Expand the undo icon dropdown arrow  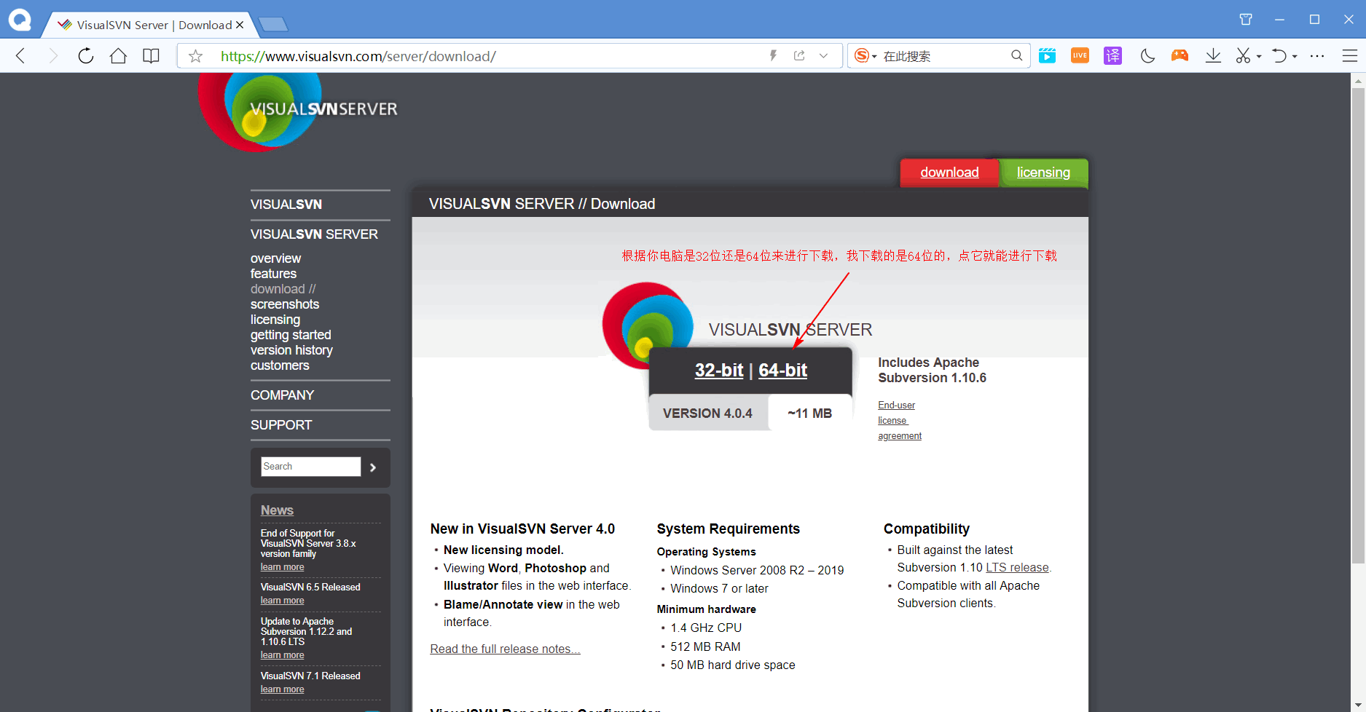pos(1295,57)
